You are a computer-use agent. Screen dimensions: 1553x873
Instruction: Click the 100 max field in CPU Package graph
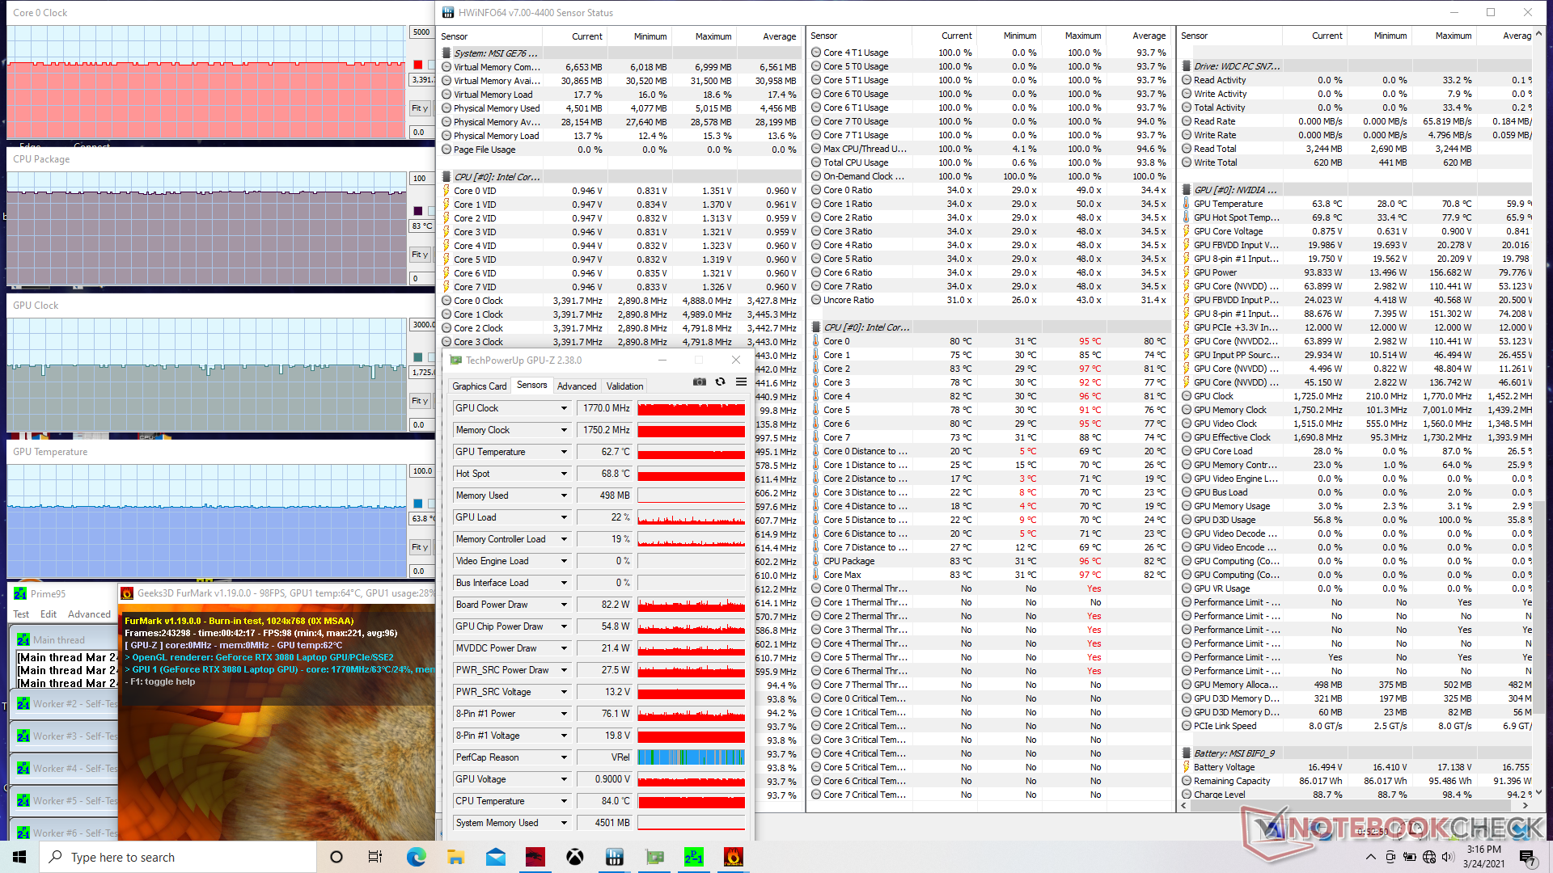(421, 179)
